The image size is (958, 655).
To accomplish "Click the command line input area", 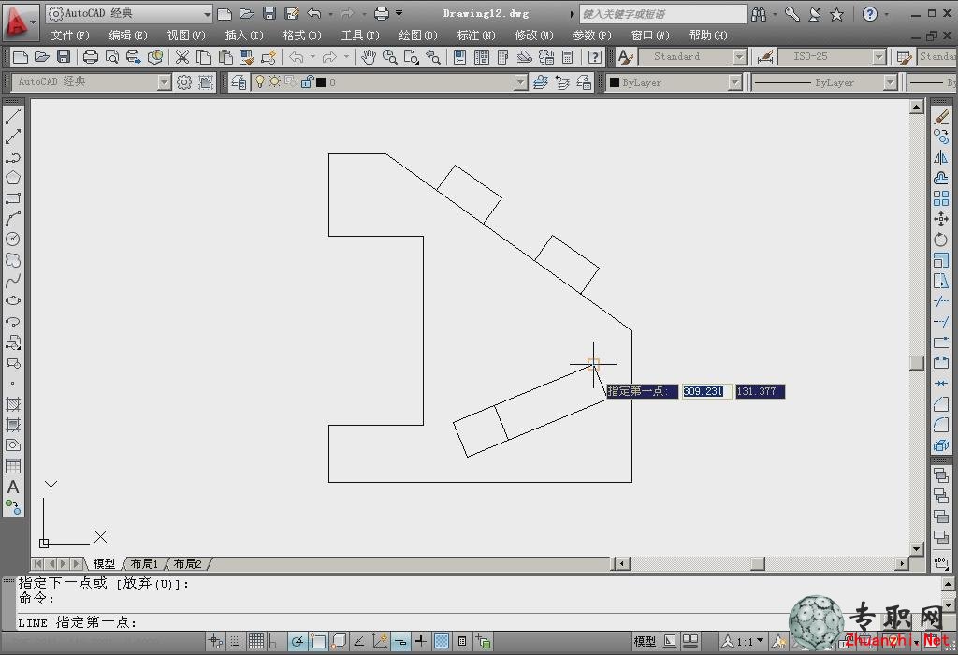I will click(476, 622).
